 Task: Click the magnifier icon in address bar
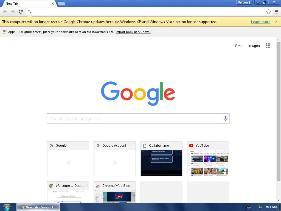(x=29, y=12)
